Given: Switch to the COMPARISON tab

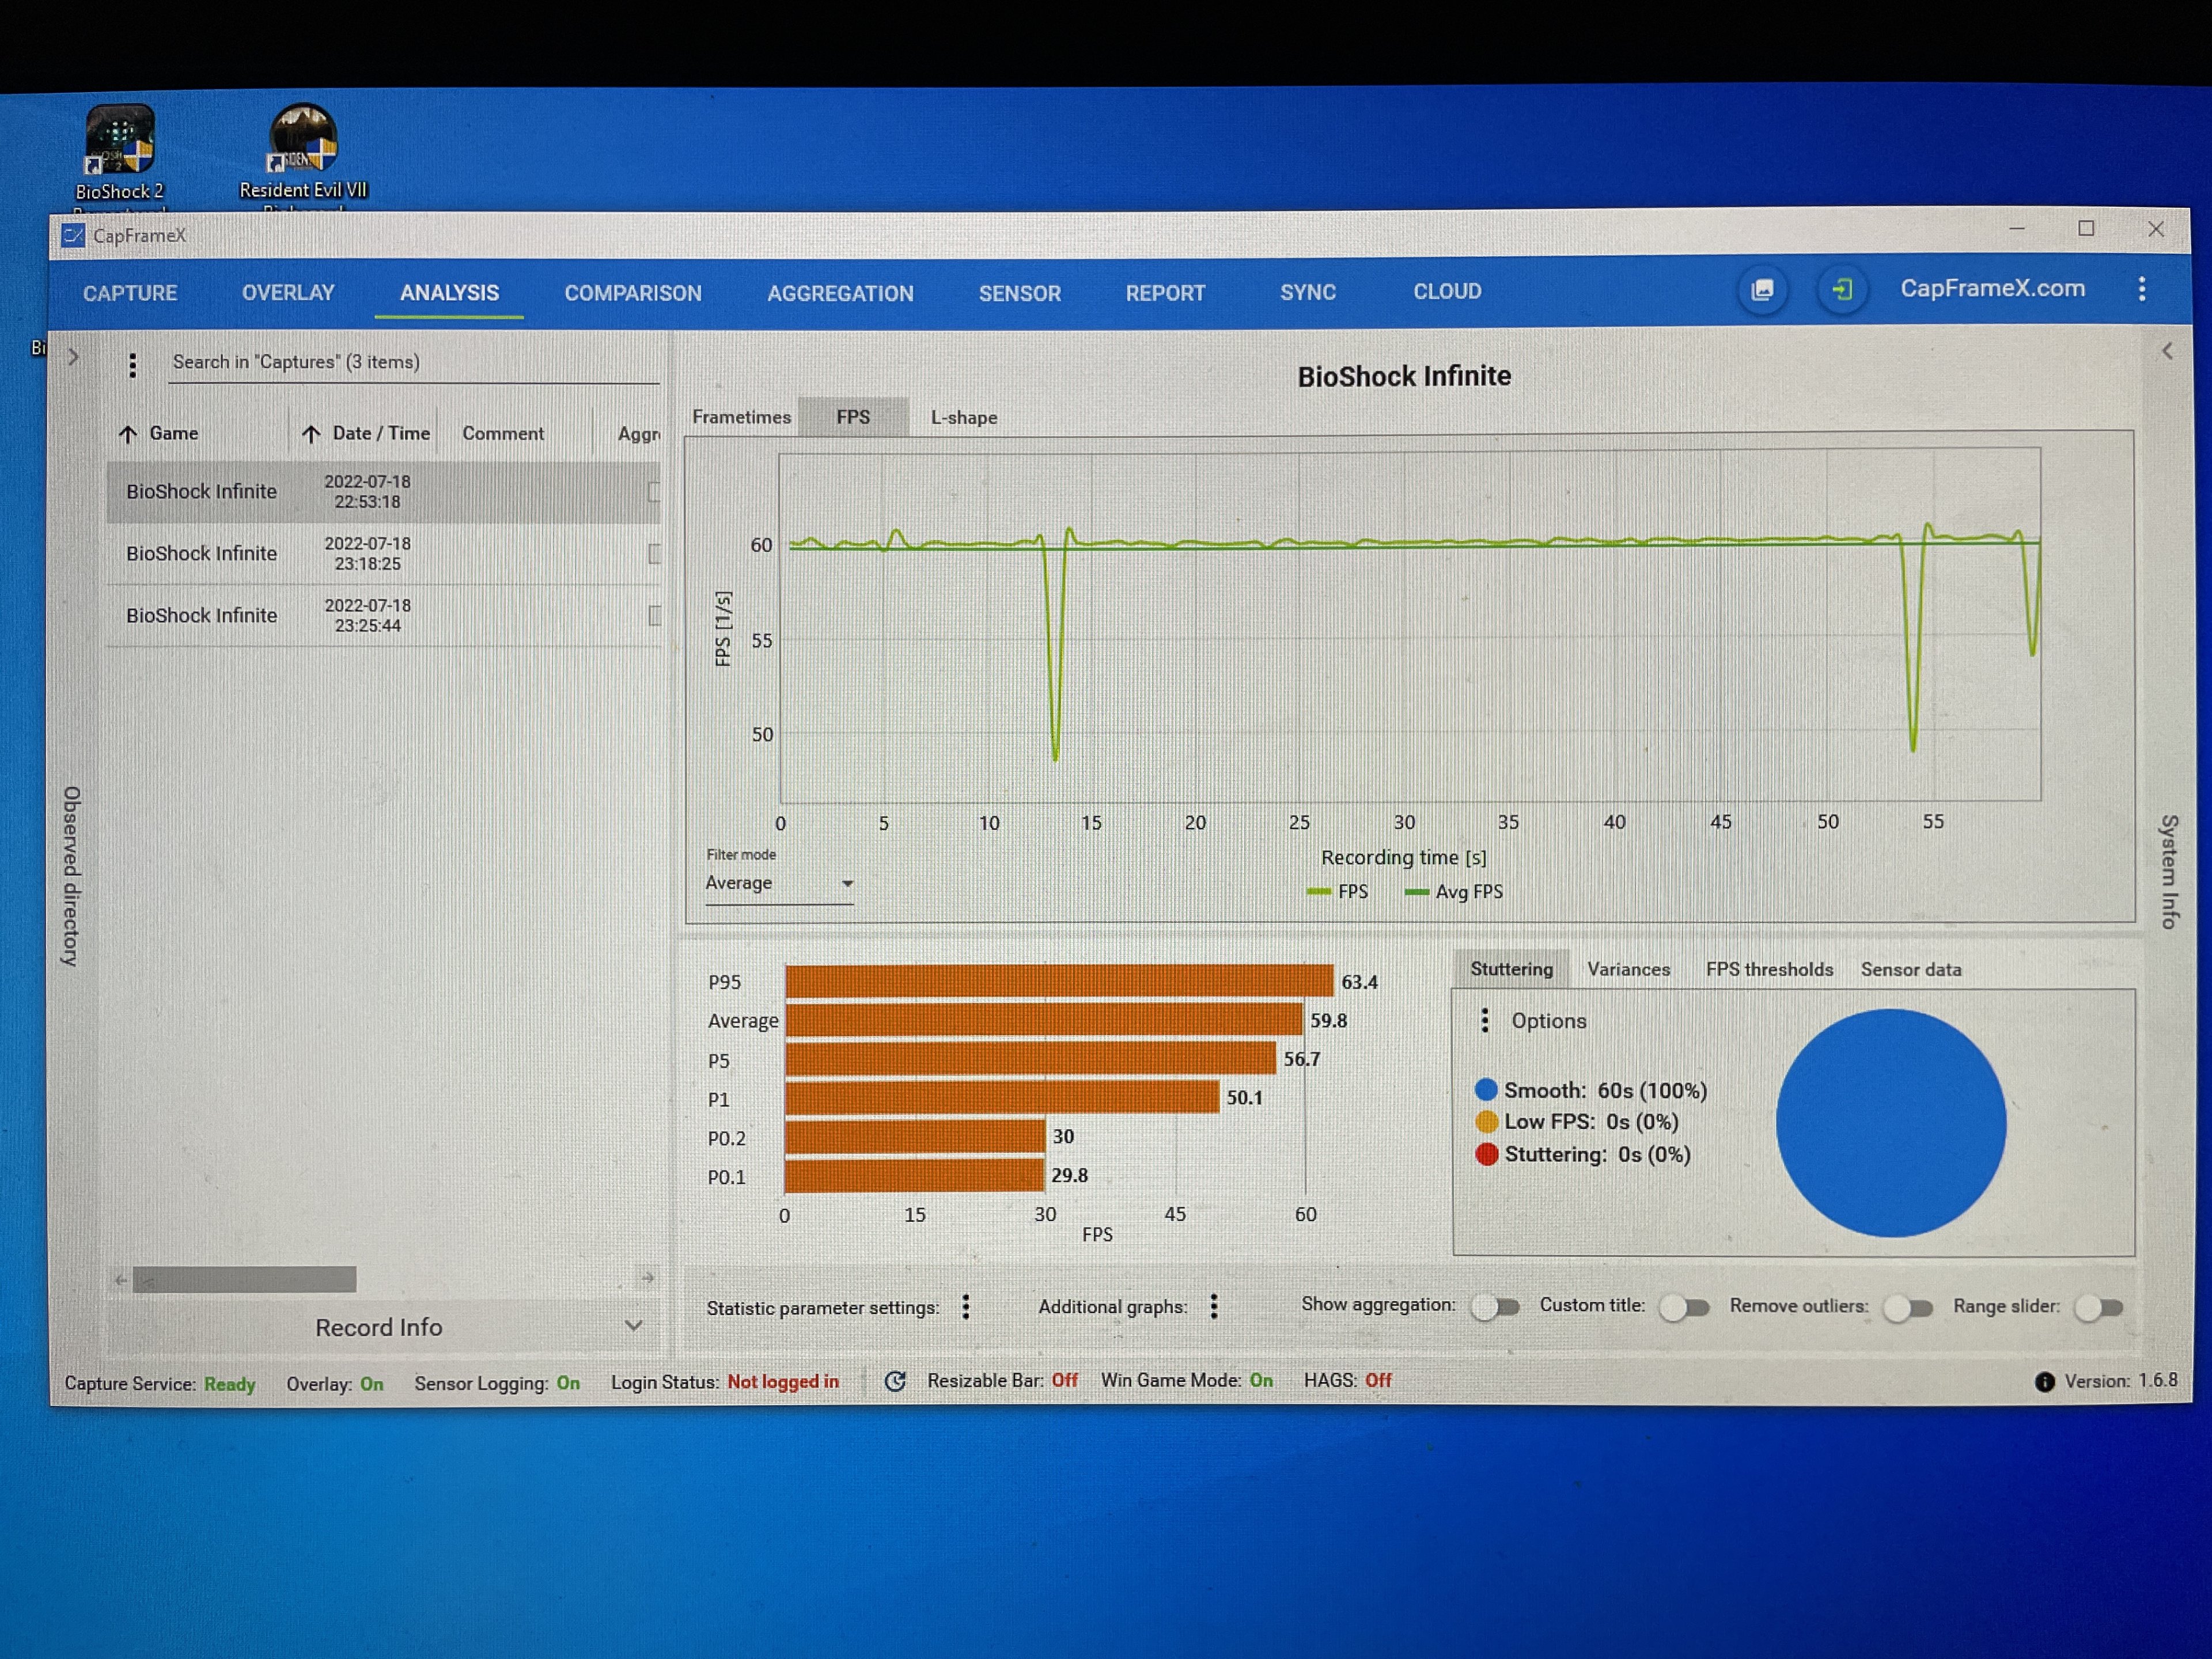Looking at the screenshot, I should tap(632, 293).
